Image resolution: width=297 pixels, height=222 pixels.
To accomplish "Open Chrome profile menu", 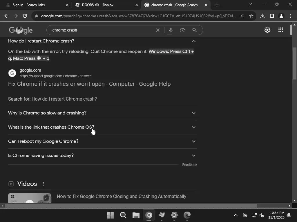I will tap(281, 16).
